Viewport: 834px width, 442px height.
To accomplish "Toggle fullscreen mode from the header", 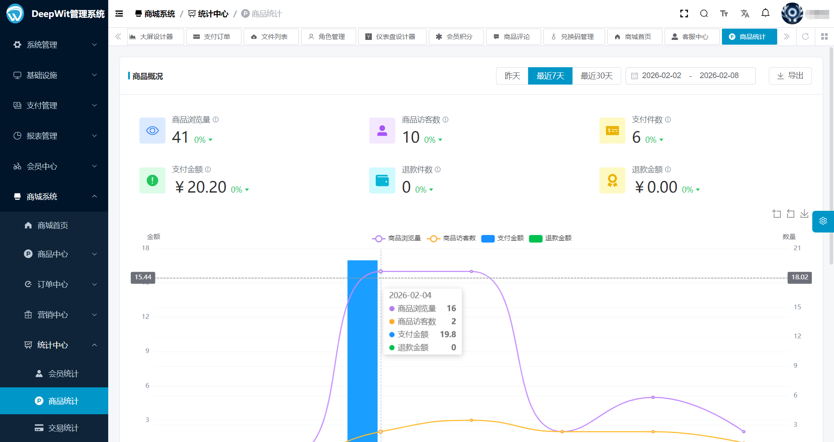I will [x=684, y=13].
